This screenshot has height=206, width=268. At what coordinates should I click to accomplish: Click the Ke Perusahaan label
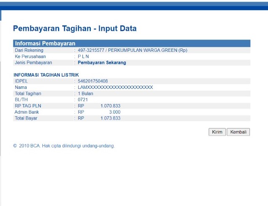click(30, 56)
